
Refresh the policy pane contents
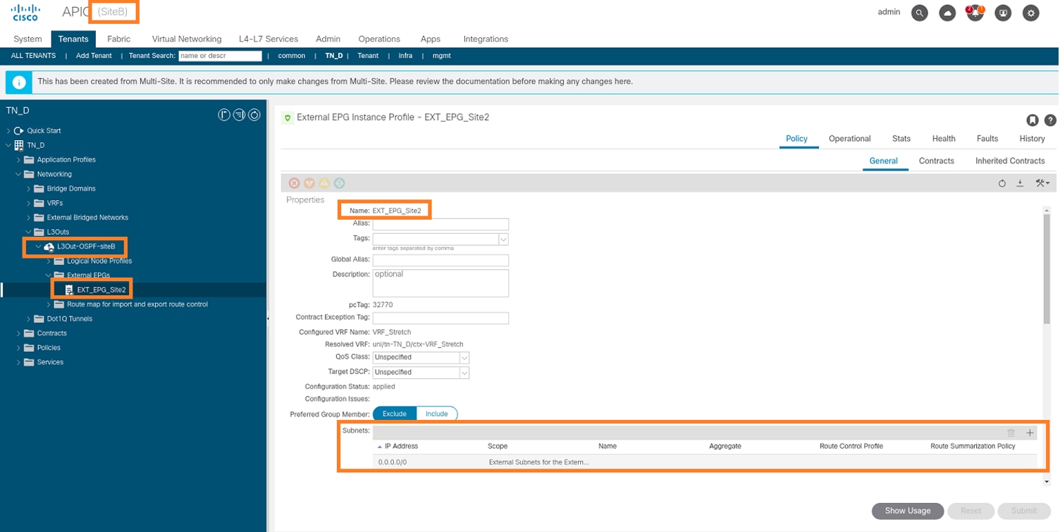pos(1003,183)
